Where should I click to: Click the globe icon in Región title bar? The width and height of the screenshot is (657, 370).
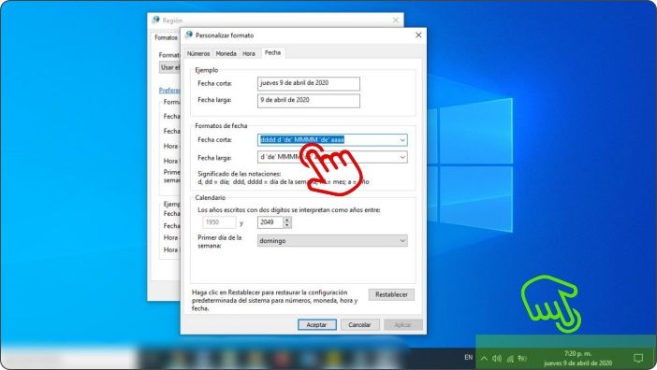click(156, 20)
